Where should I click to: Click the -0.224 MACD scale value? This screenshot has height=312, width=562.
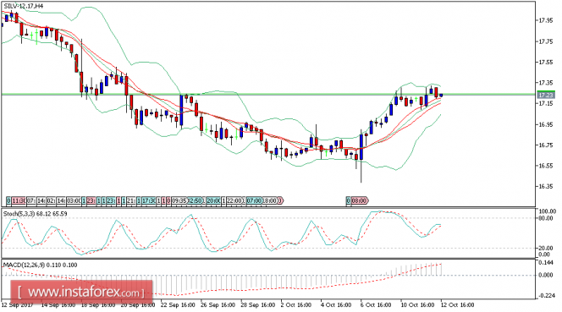[x=547, y=296]
